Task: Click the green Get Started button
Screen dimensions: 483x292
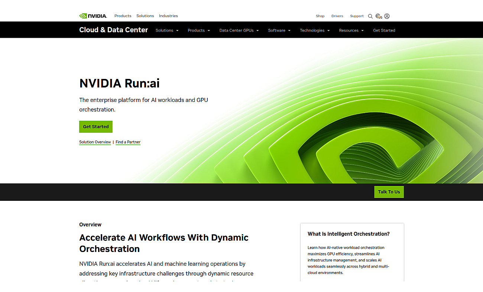Action: tap(96, 127)
